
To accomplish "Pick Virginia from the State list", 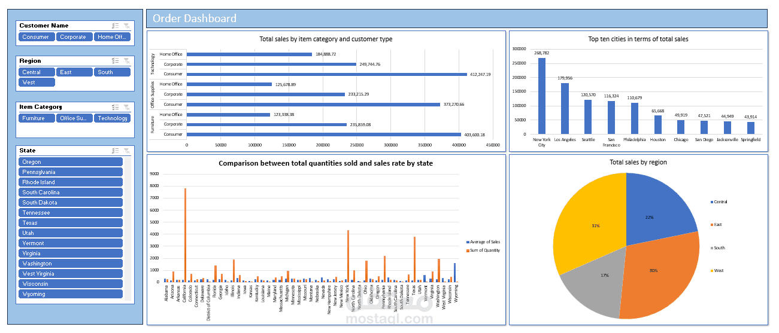I will point(71,253).
